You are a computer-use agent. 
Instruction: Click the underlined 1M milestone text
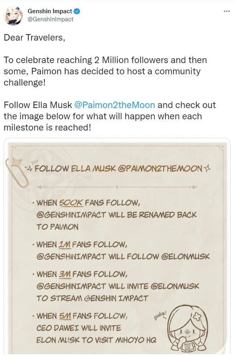(65, 244)
